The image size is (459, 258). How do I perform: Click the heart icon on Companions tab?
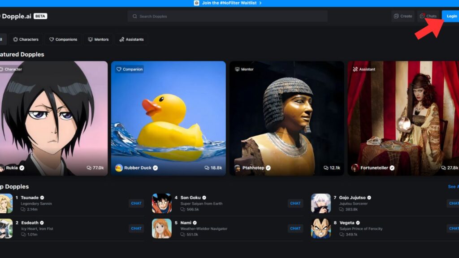point(52,39)
